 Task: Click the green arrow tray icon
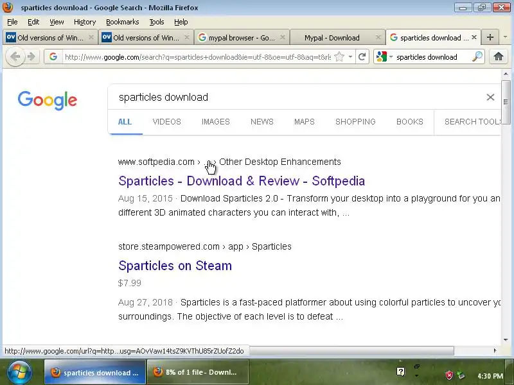click(461, 375)
